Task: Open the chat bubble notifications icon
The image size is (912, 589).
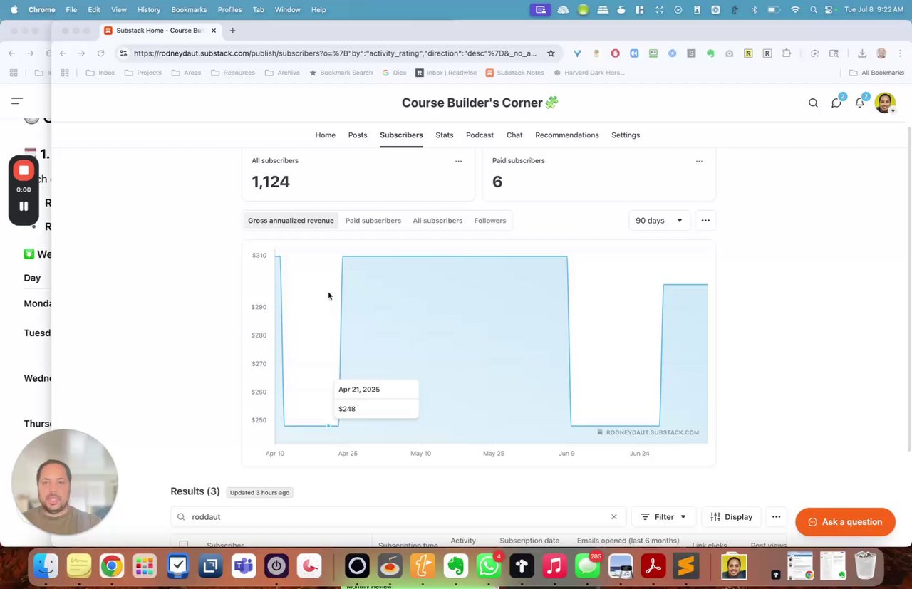Action: (836, 103)
